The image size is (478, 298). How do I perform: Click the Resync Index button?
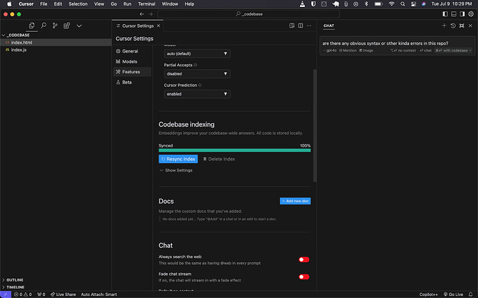pos(178,159)
